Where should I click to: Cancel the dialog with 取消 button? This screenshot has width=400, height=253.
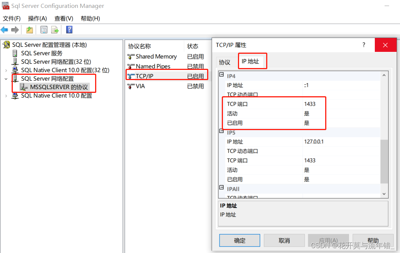tap(284, 240)
